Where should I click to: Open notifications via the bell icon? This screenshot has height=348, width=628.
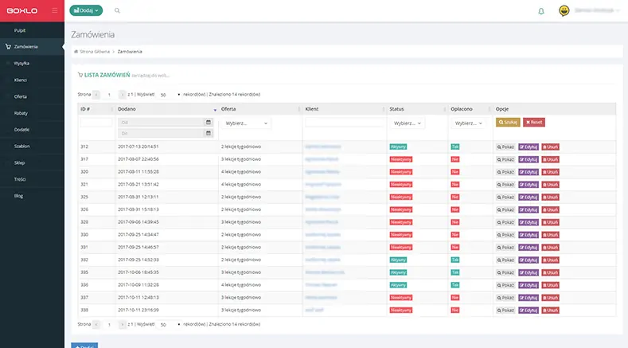(541, 11)
